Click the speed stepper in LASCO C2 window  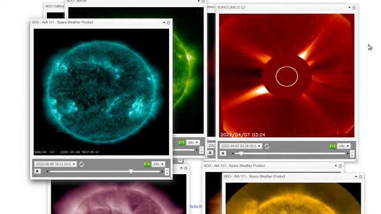[x=352, y=153]
